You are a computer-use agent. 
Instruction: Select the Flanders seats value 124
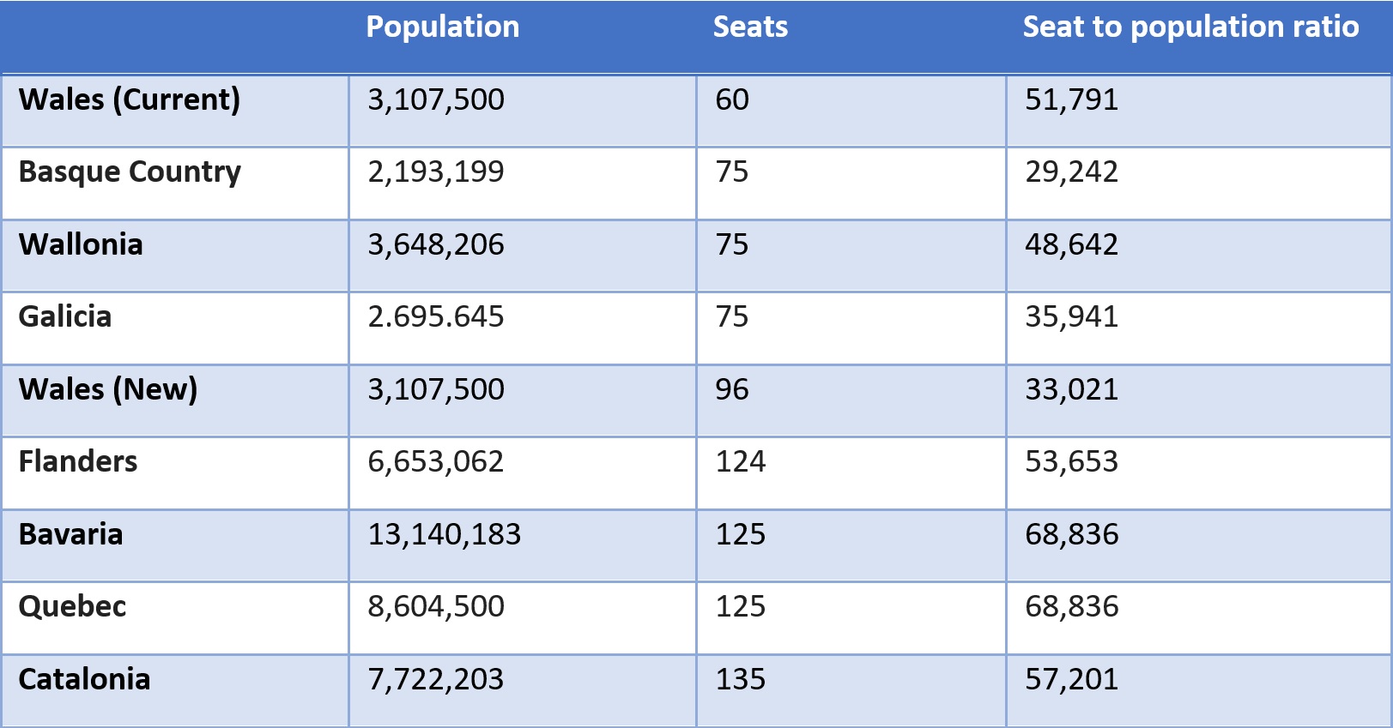point(741,461)
